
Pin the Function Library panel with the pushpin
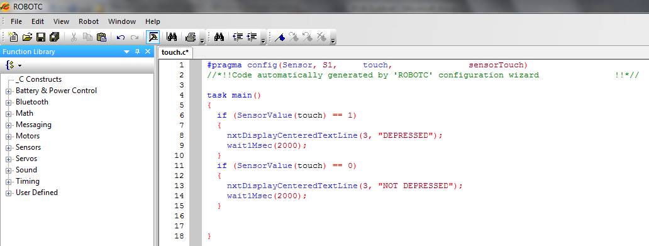[138, 52]
